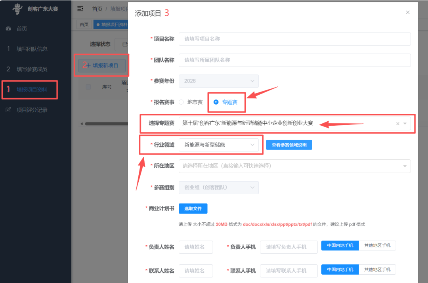Click the 项目评分记录 edit icon
Screen dimensions: 428x283
pos(8,110)
